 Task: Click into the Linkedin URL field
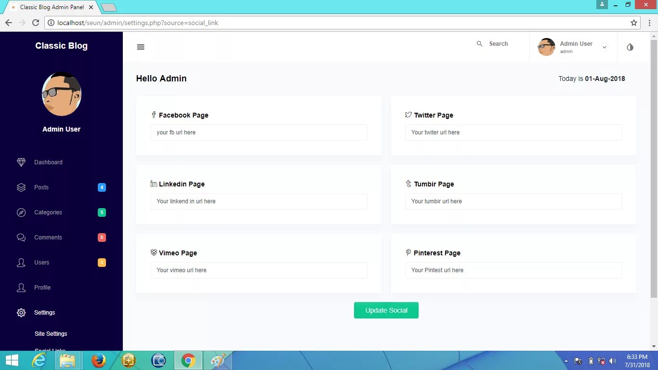259,201
